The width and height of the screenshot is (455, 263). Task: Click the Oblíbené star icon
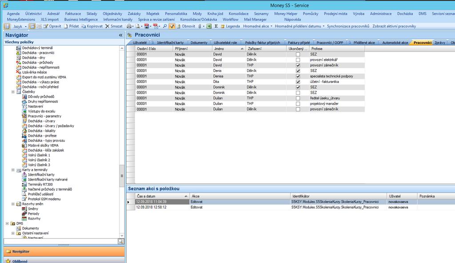pyautogui.click(x=8, y=261)
